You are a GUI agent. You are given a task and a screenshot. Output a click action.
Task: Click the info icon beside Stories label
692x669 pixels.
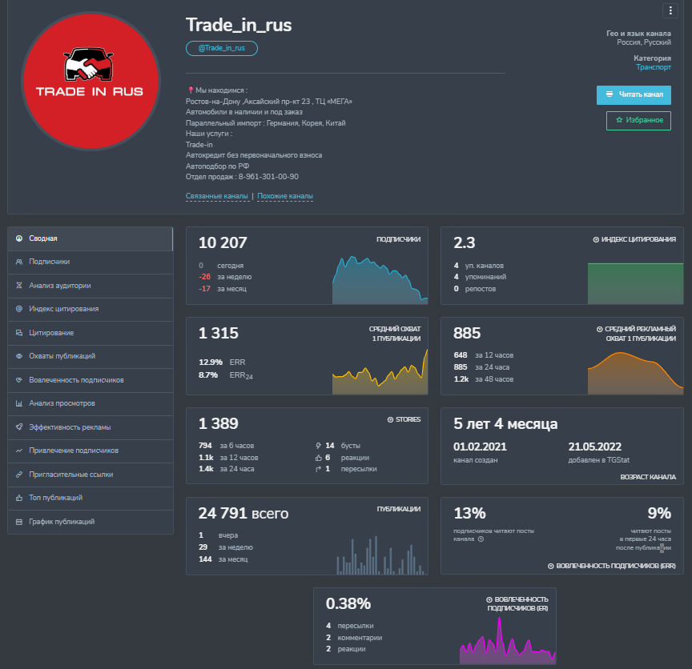pyautogui.click(x=390, y=420)
